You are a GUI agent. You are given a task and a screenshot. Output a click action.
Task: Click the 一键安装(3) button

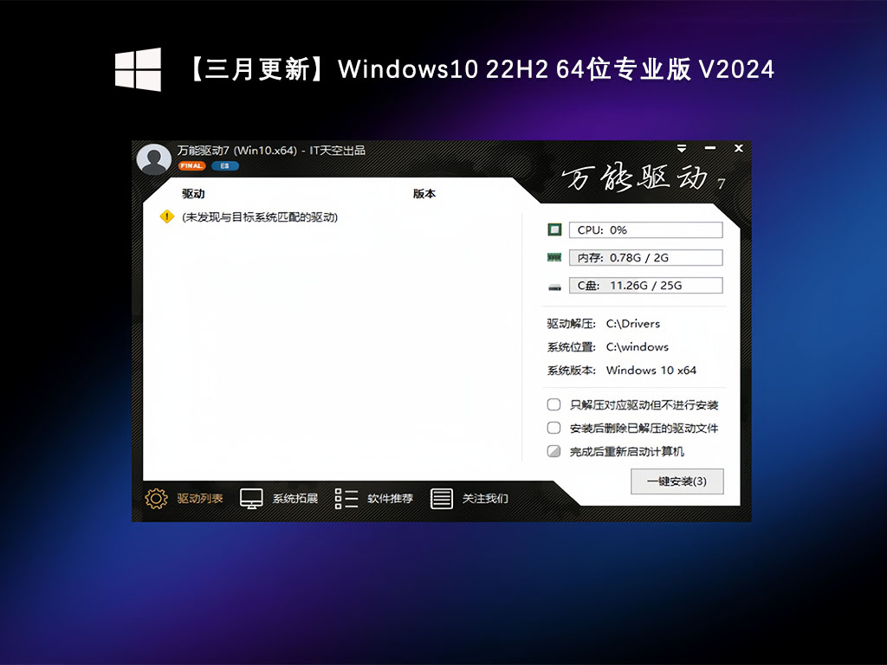(677, 481)
